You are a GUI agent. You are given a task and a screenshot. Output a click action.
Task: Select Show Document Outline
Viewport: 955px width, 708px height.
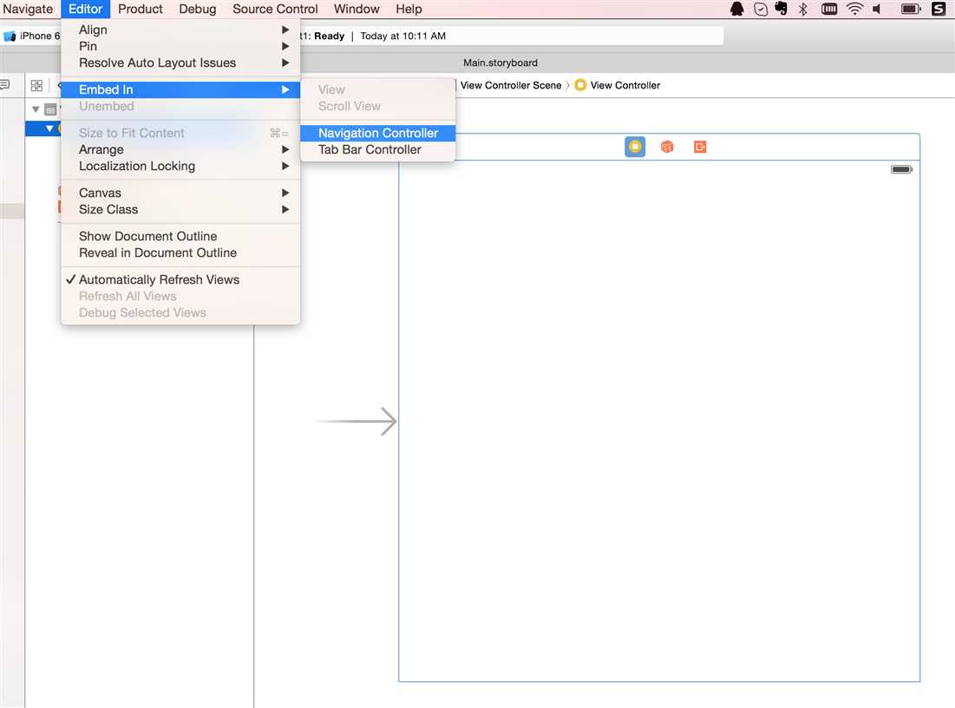180,236
